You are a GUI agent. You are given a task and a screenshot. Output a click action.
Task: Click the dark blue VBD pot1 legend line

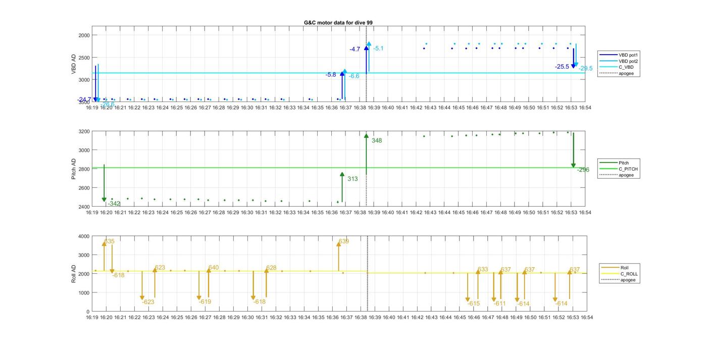(x=608, y=55)
